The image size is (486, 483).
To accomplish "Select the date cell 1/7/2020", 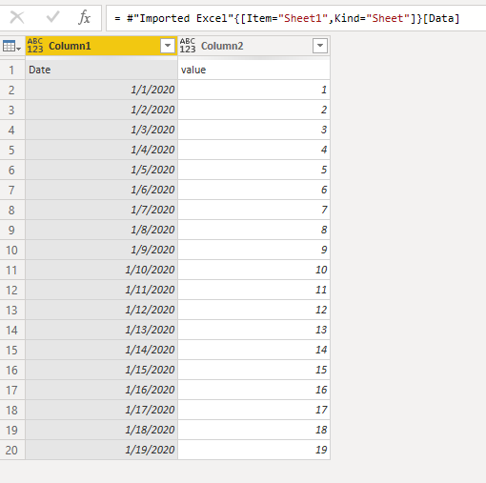I will click(x=101, y=210).
